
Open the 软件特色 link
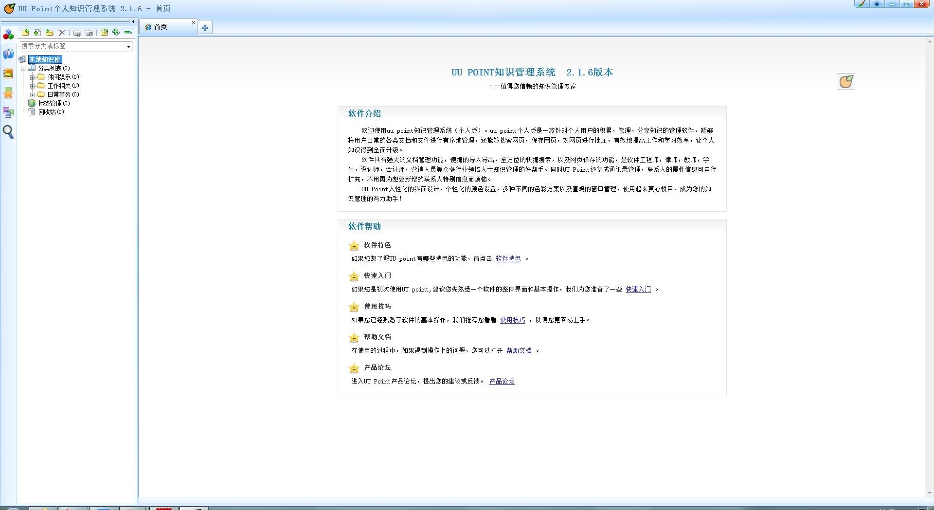[508, 259]
